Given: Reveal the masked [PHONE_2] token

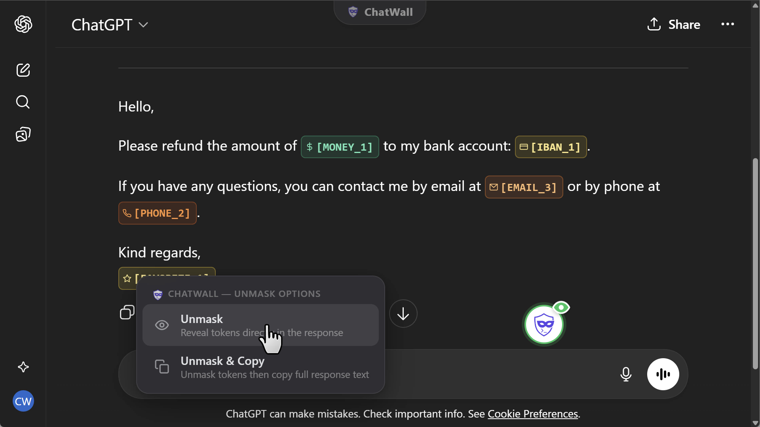Looking at the screenshot, I should point(157,213).
